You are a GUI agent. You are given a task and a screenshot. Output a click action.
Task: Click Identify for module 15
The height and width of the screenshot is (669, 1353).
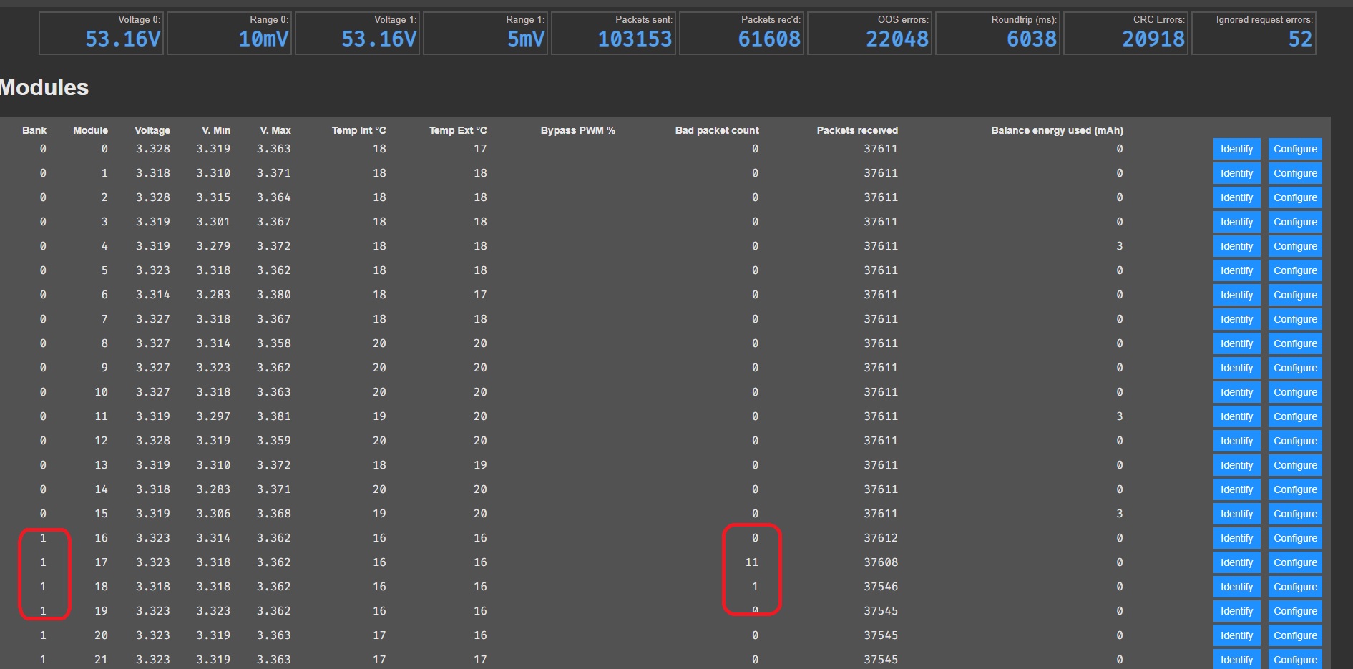pyautogui.click(x=1236, y=514)
